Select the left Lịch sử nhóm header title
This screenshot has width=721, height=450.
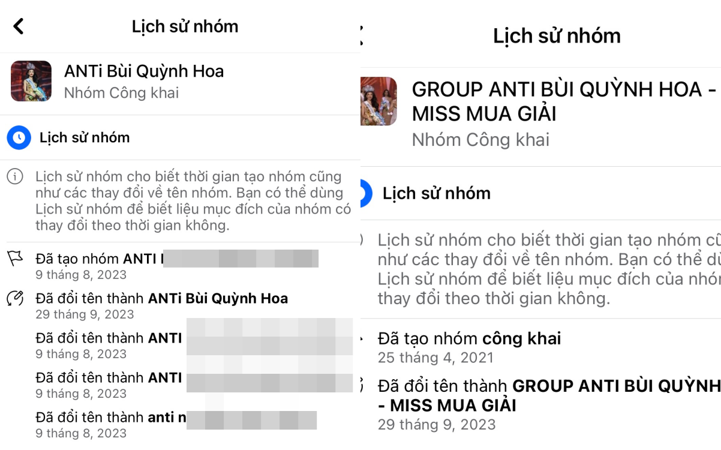[185, 26]
